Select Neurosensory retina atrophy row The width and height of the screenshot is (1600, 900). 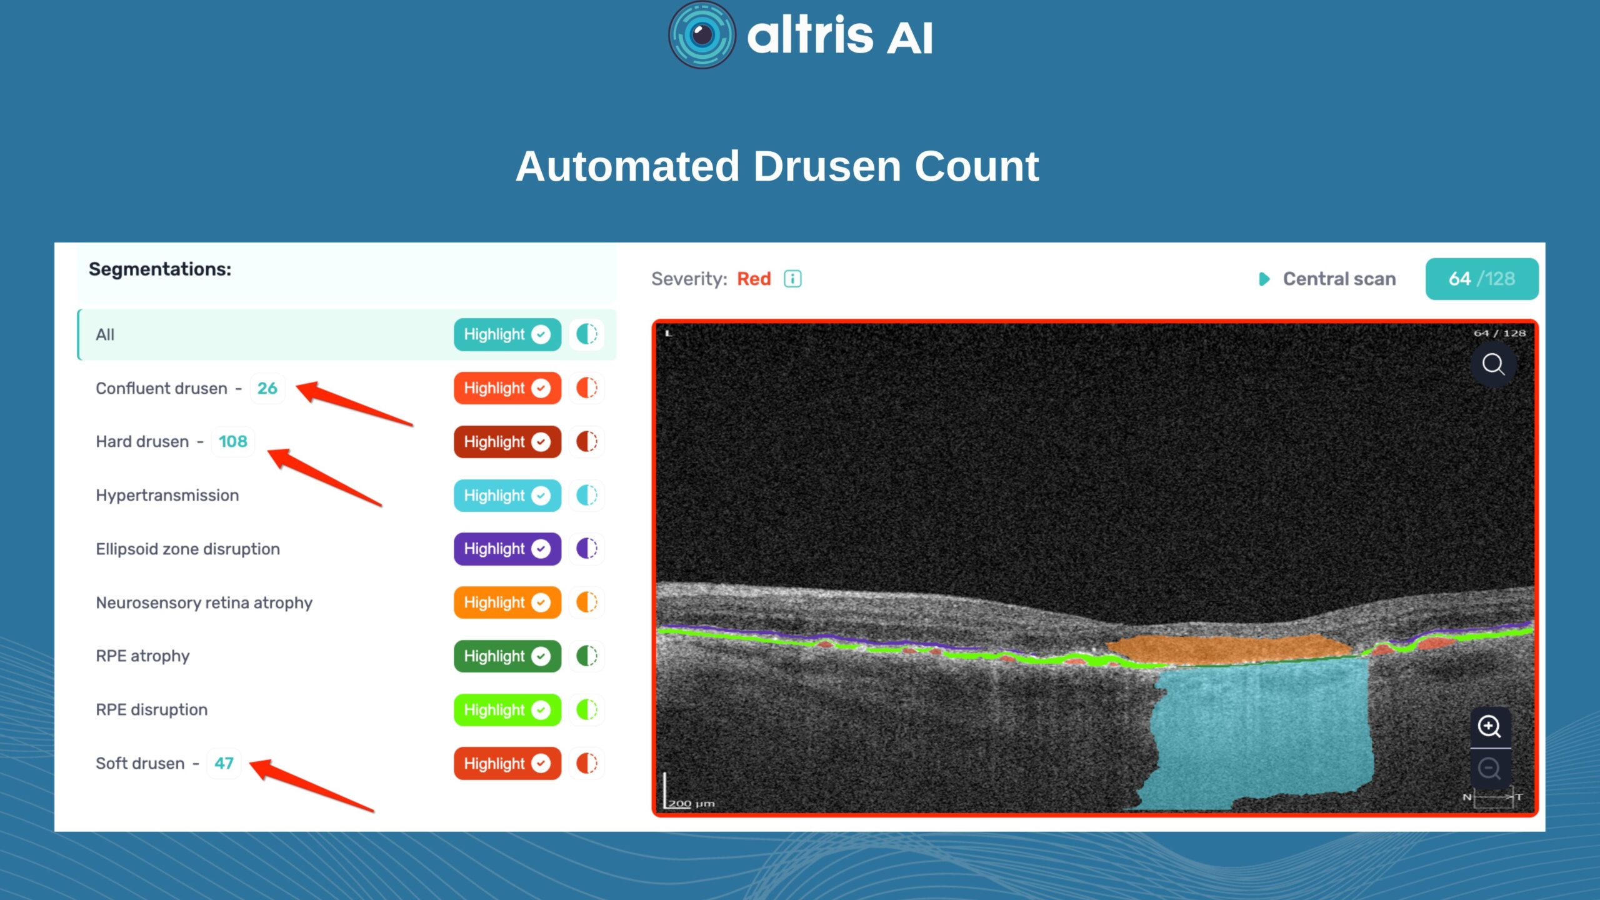click(x=204, y=602)
